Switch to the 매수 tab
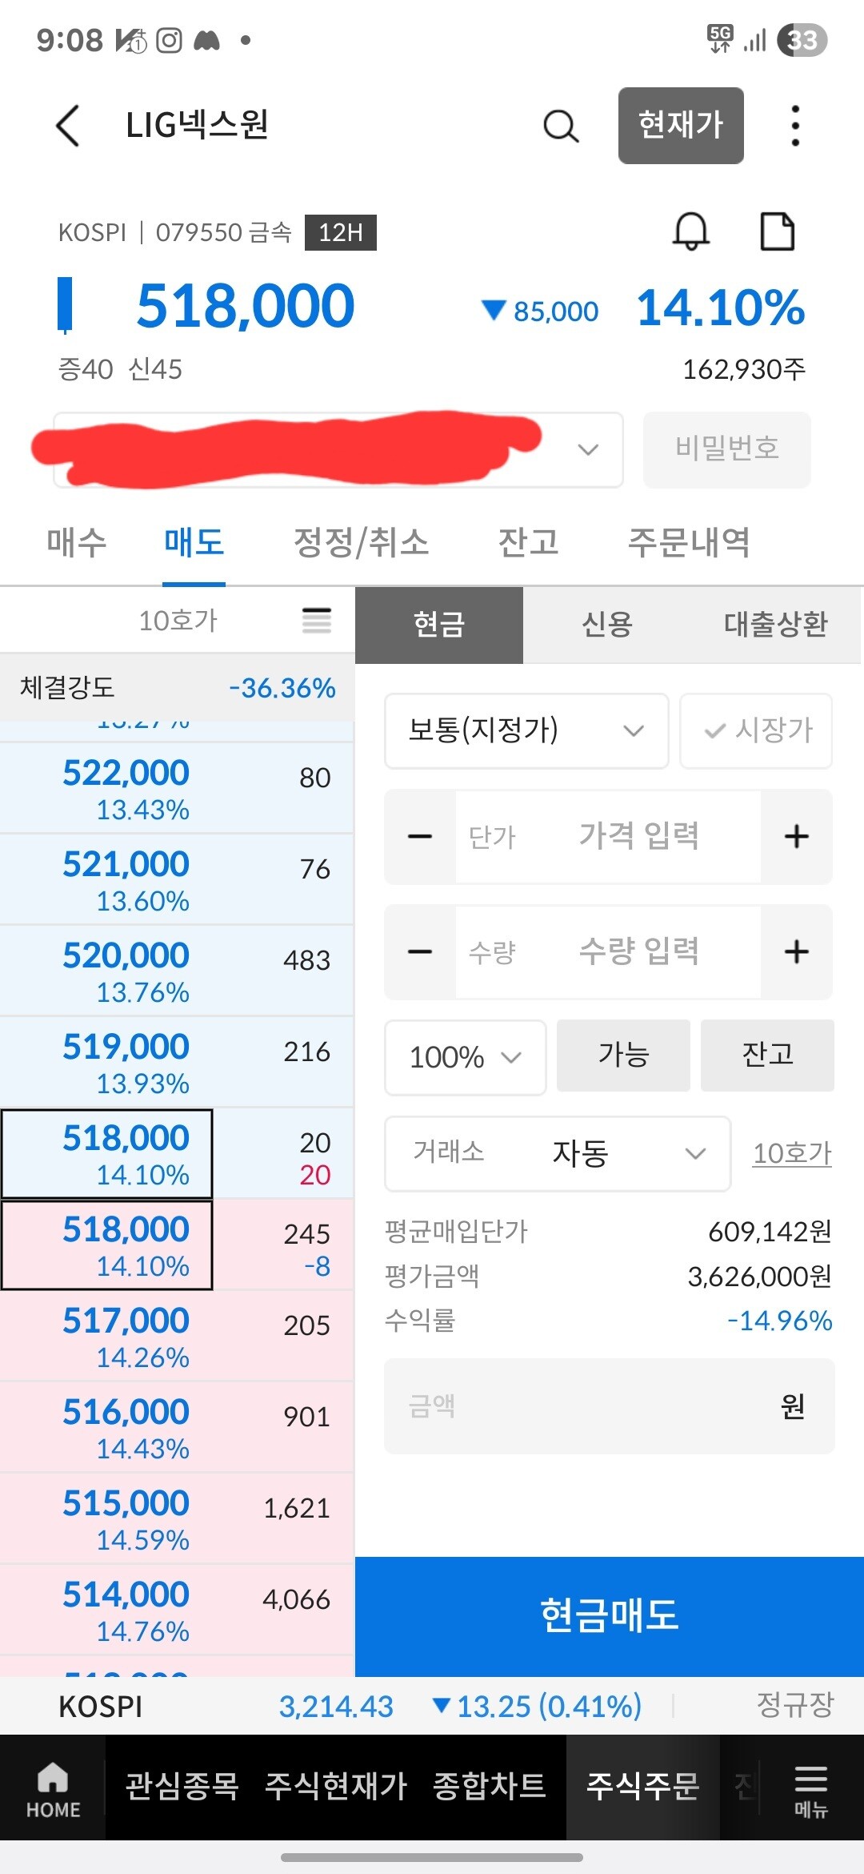Viewport: 864px width, 1874px height. pyautogui.click(x=77, y=543)
